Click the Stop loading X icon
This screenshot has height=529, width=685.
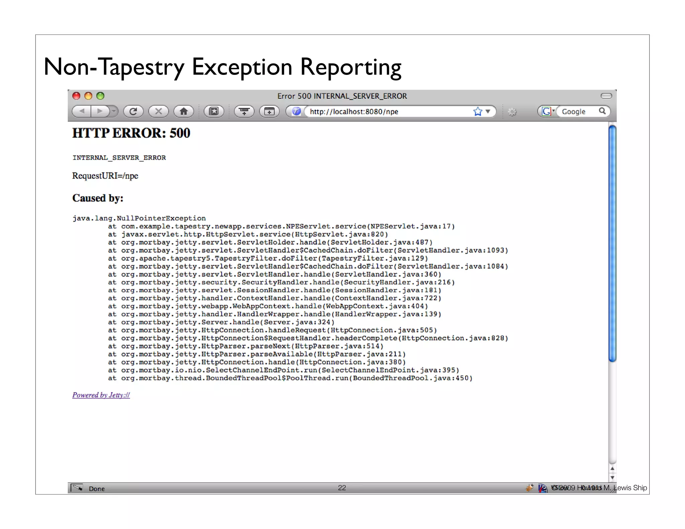coord(159,111)
